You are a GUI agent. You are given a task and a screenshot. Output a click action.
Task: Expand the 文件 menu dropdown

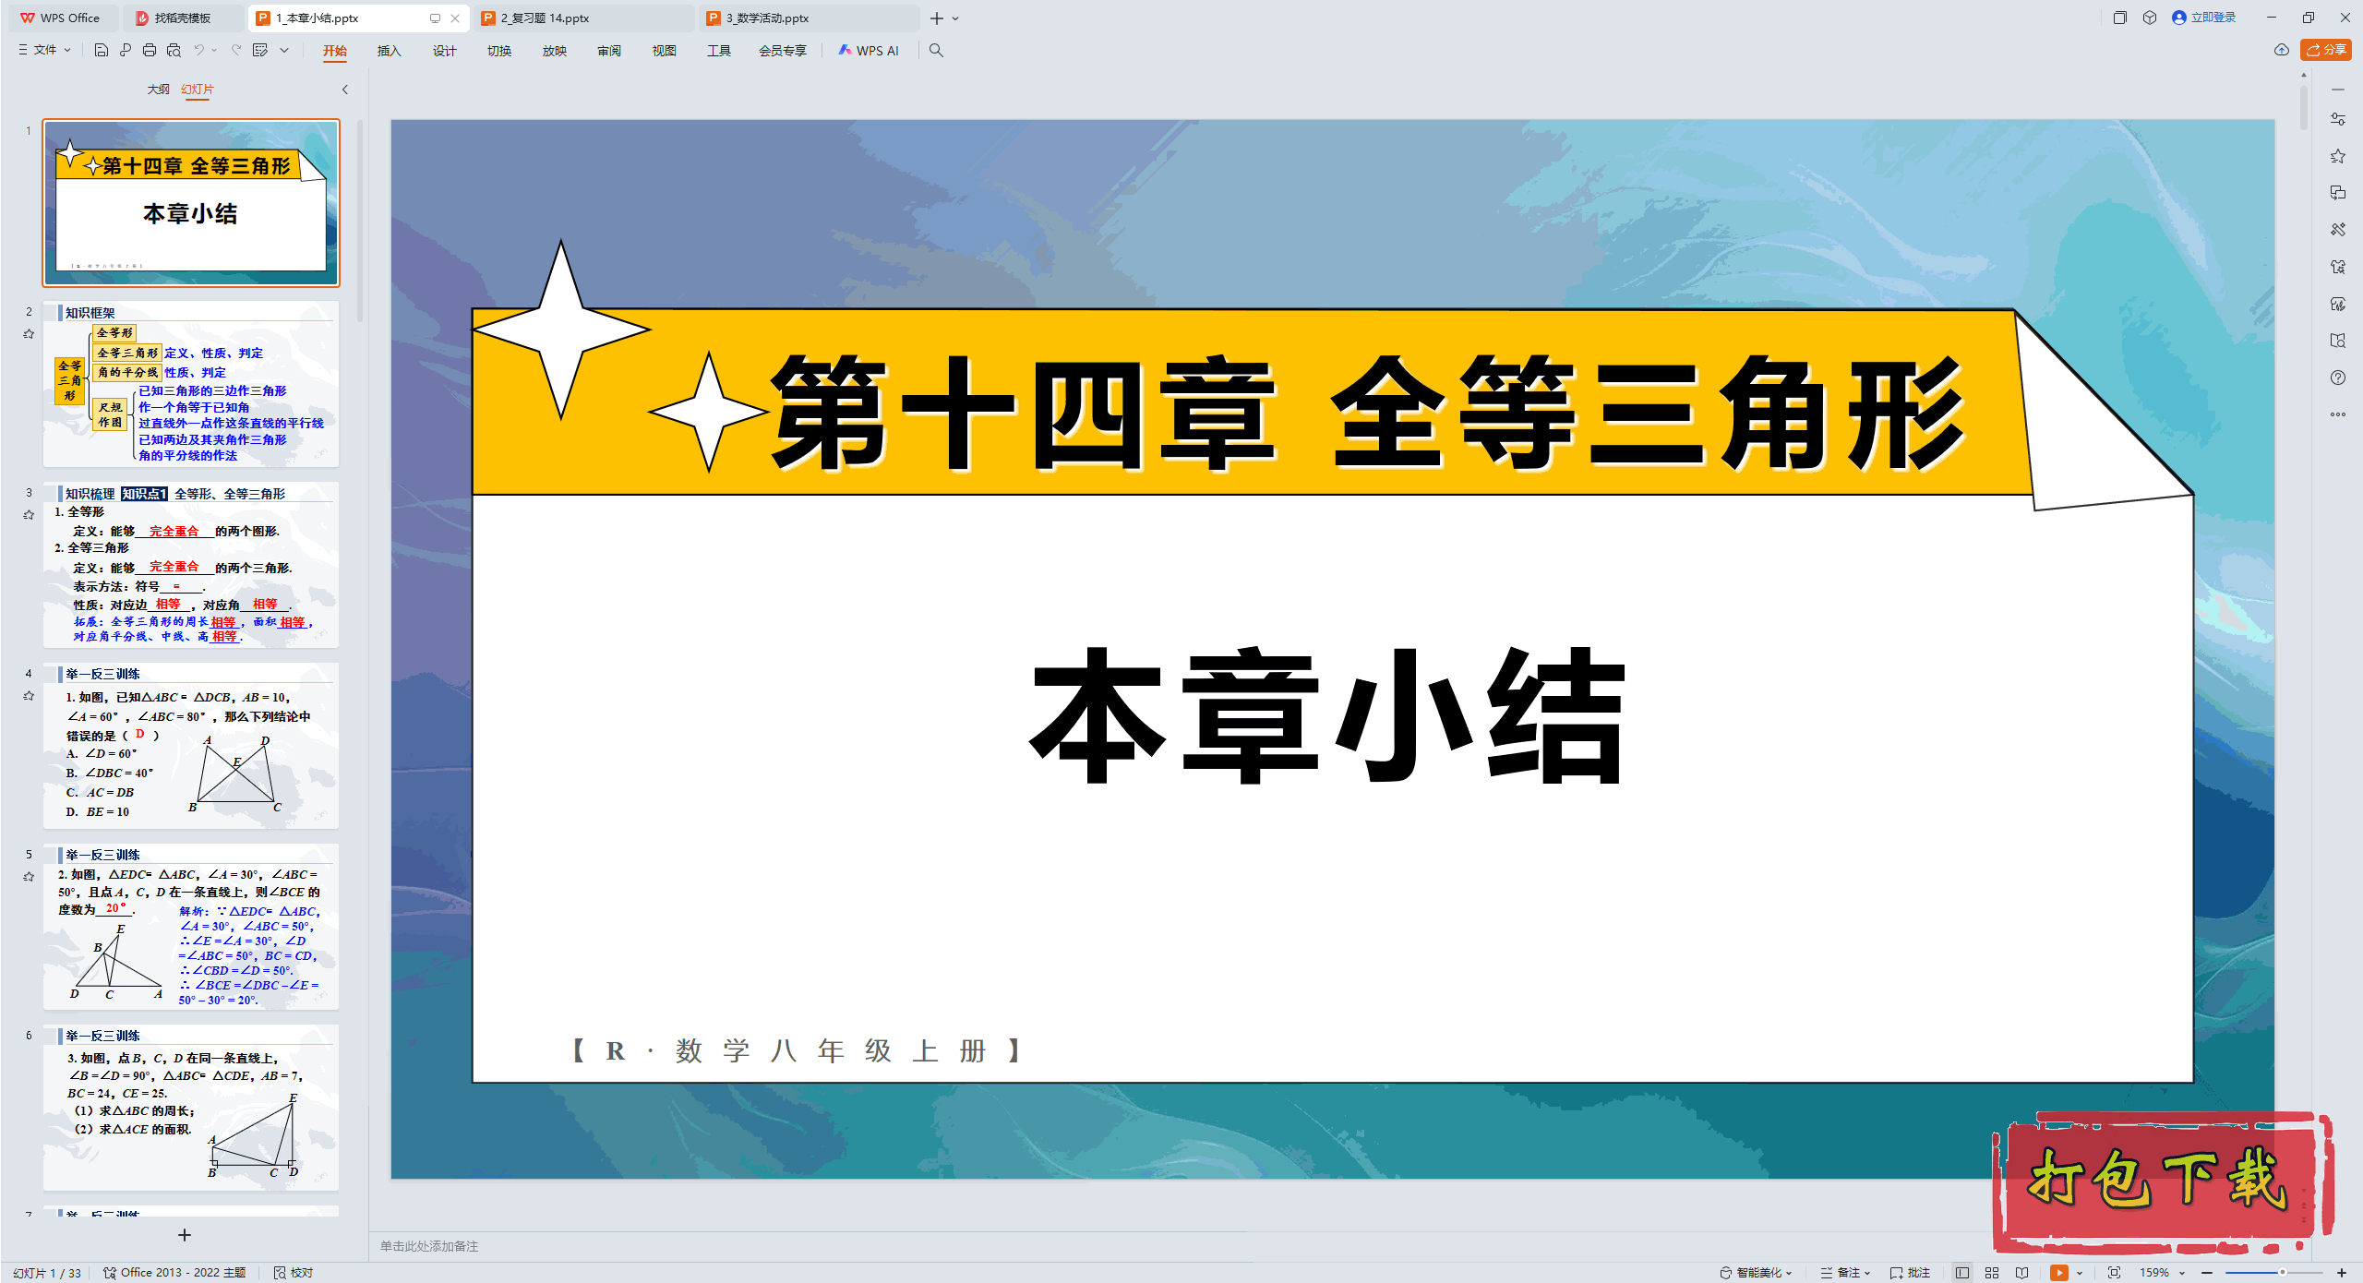[x=66, y=50]
